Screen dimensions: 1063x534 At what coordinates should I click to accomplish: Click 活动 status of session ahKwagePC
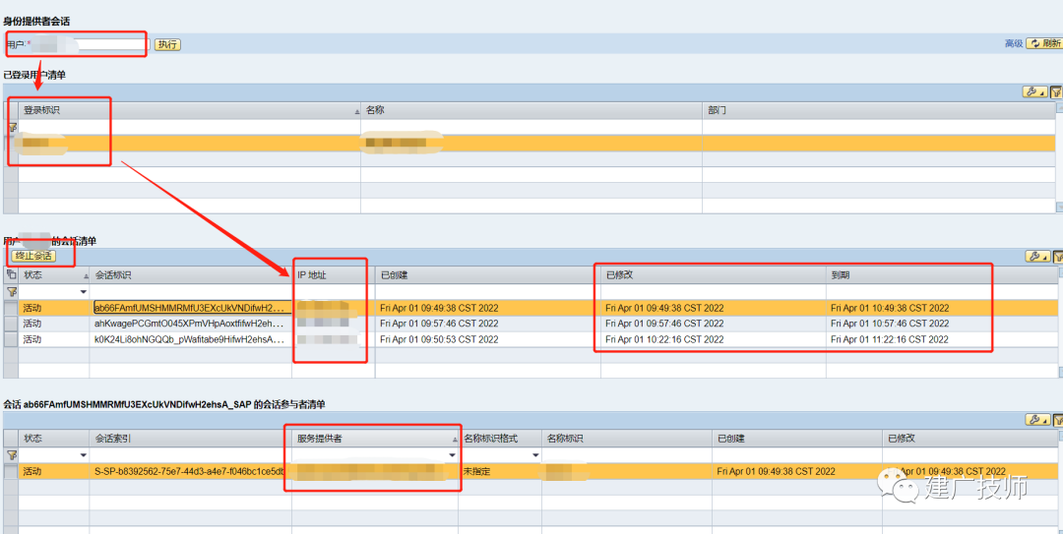pyautogui.click(x=31, y=324)
